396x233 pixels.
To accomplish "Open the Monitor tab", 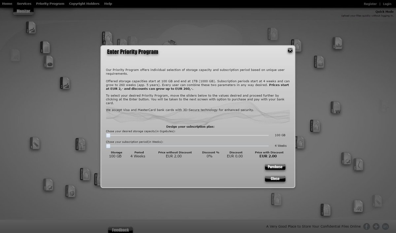I will coord(23,11).
